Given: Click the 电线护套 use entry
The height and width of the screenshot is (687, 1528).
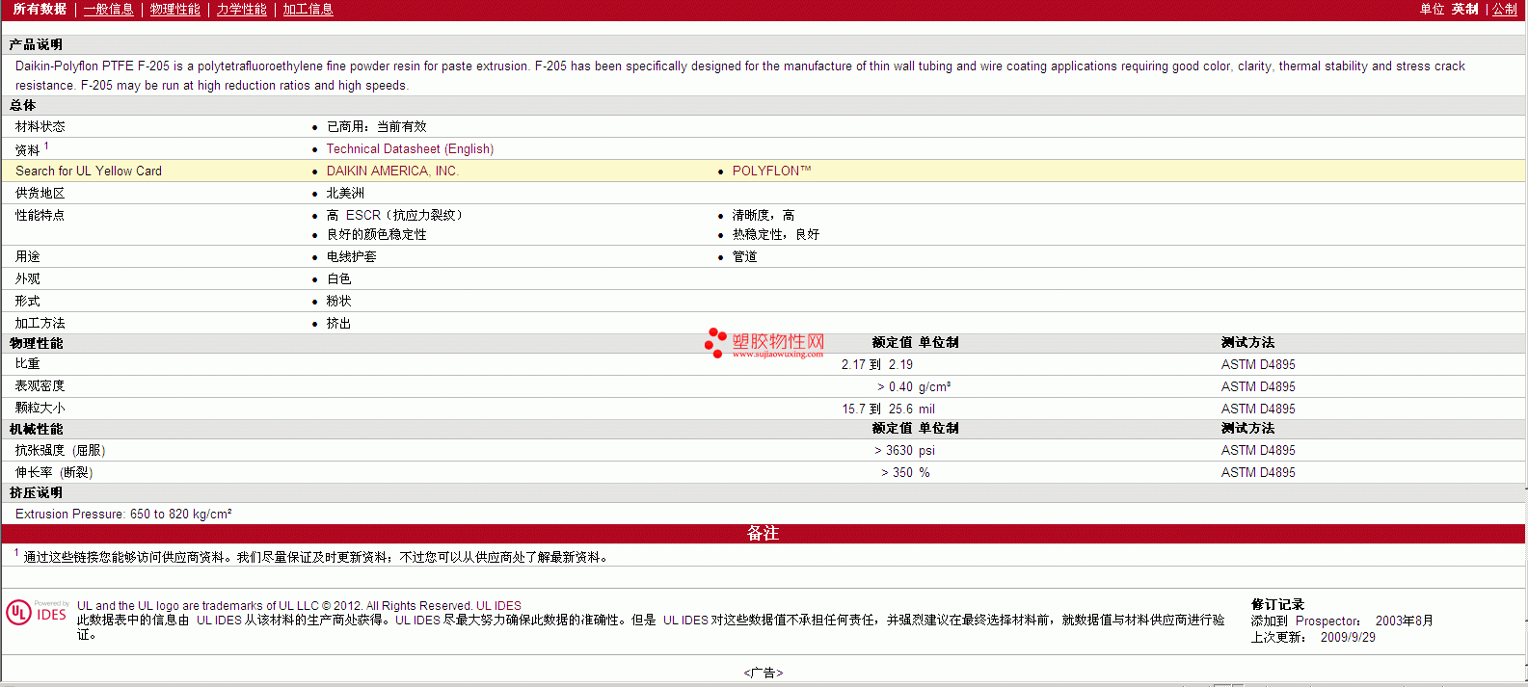Looking at the screenshot, I should [351, 256].
